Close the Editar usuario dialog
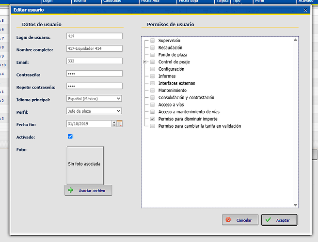 (x=305, y=10)
